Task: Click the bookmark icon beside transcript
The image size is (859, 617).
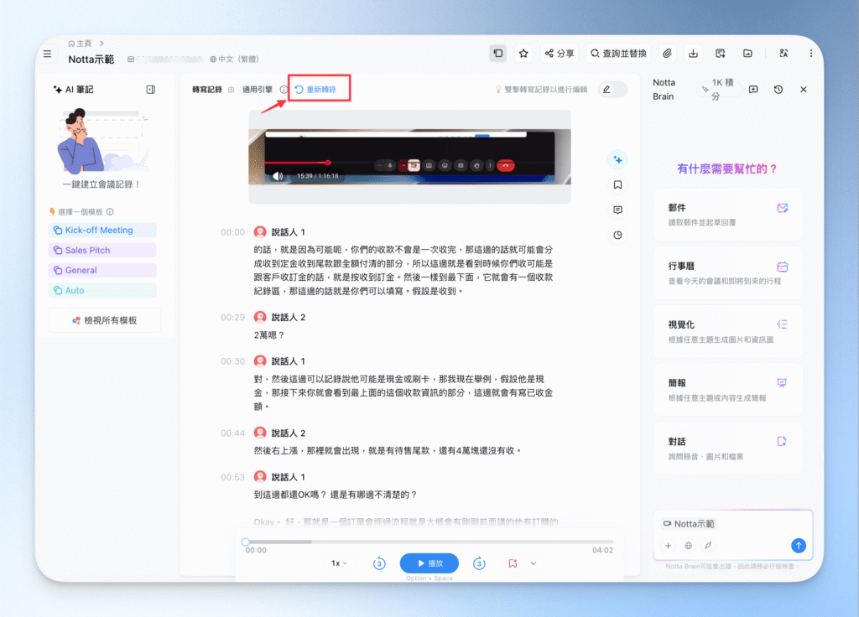Action: point(617,185)
